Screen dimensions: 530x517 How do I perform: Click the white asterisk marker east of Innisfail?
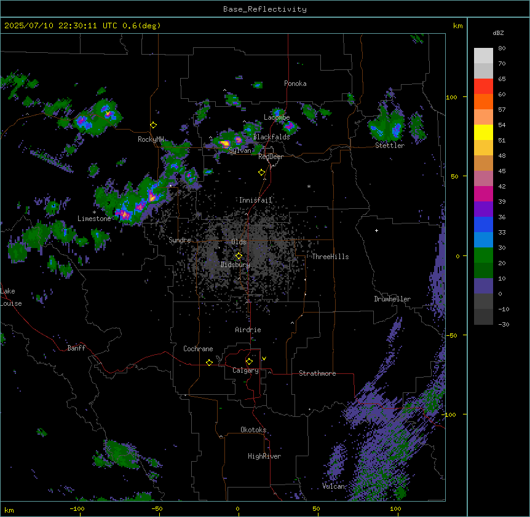pos(309,186)
